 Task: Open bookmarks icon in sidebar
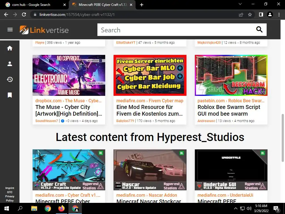10,95
